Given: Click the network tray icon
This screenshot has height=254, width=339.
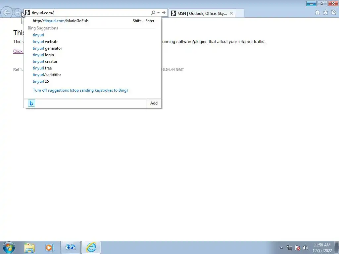Looking at the screenshot, I should (289, 248).
